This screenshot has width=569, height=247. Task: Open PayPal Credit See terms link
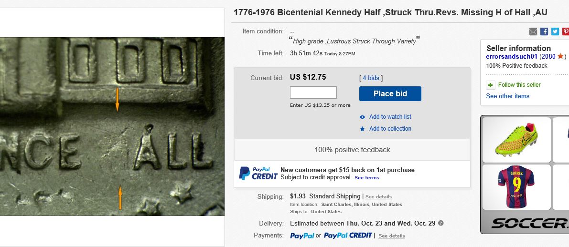(x=366, y=178)
